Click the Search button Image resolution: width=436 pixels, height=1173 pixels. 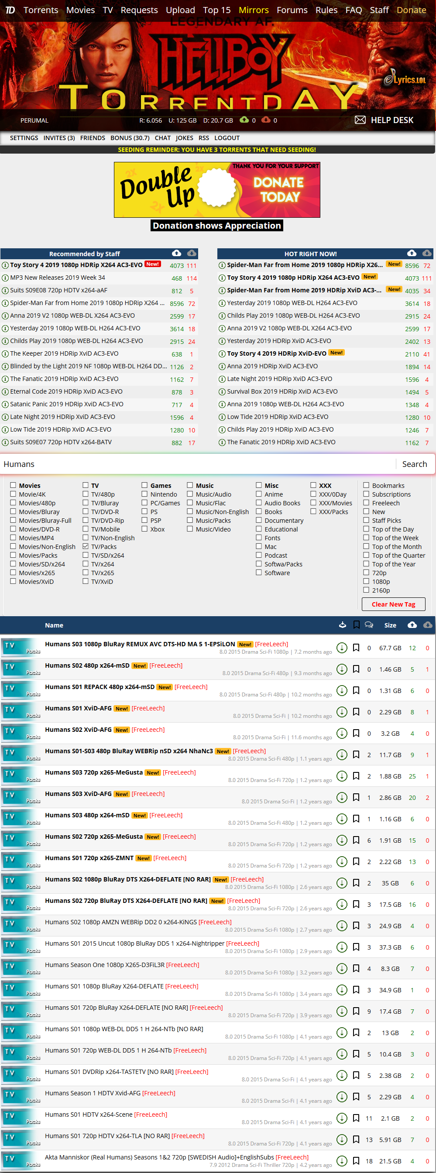pos(414,463)
